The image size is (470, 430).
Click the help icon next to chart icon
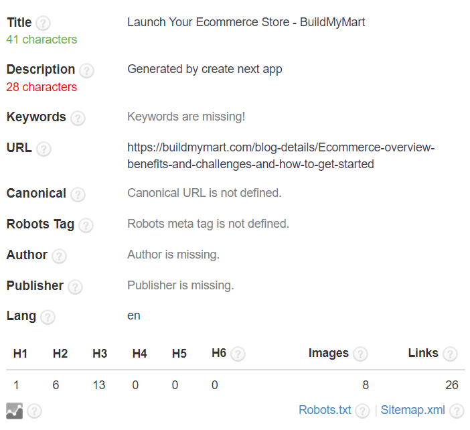click(34, 411)
